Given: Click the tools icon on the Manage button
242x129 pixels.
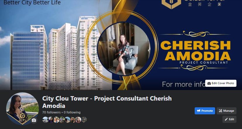Looking at the screenshot, I should pyautogui.click(x=220, y=111).
